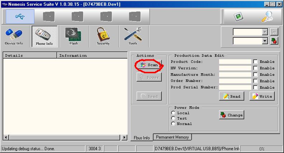284x153 pixels.
Task: Click the Change power mode button
Action: tap(232, 115)
